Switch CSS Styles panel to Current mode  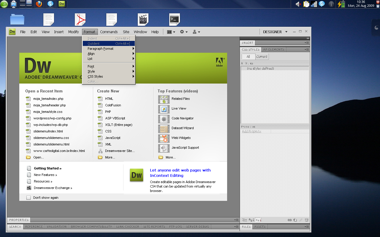click(262, 57)
